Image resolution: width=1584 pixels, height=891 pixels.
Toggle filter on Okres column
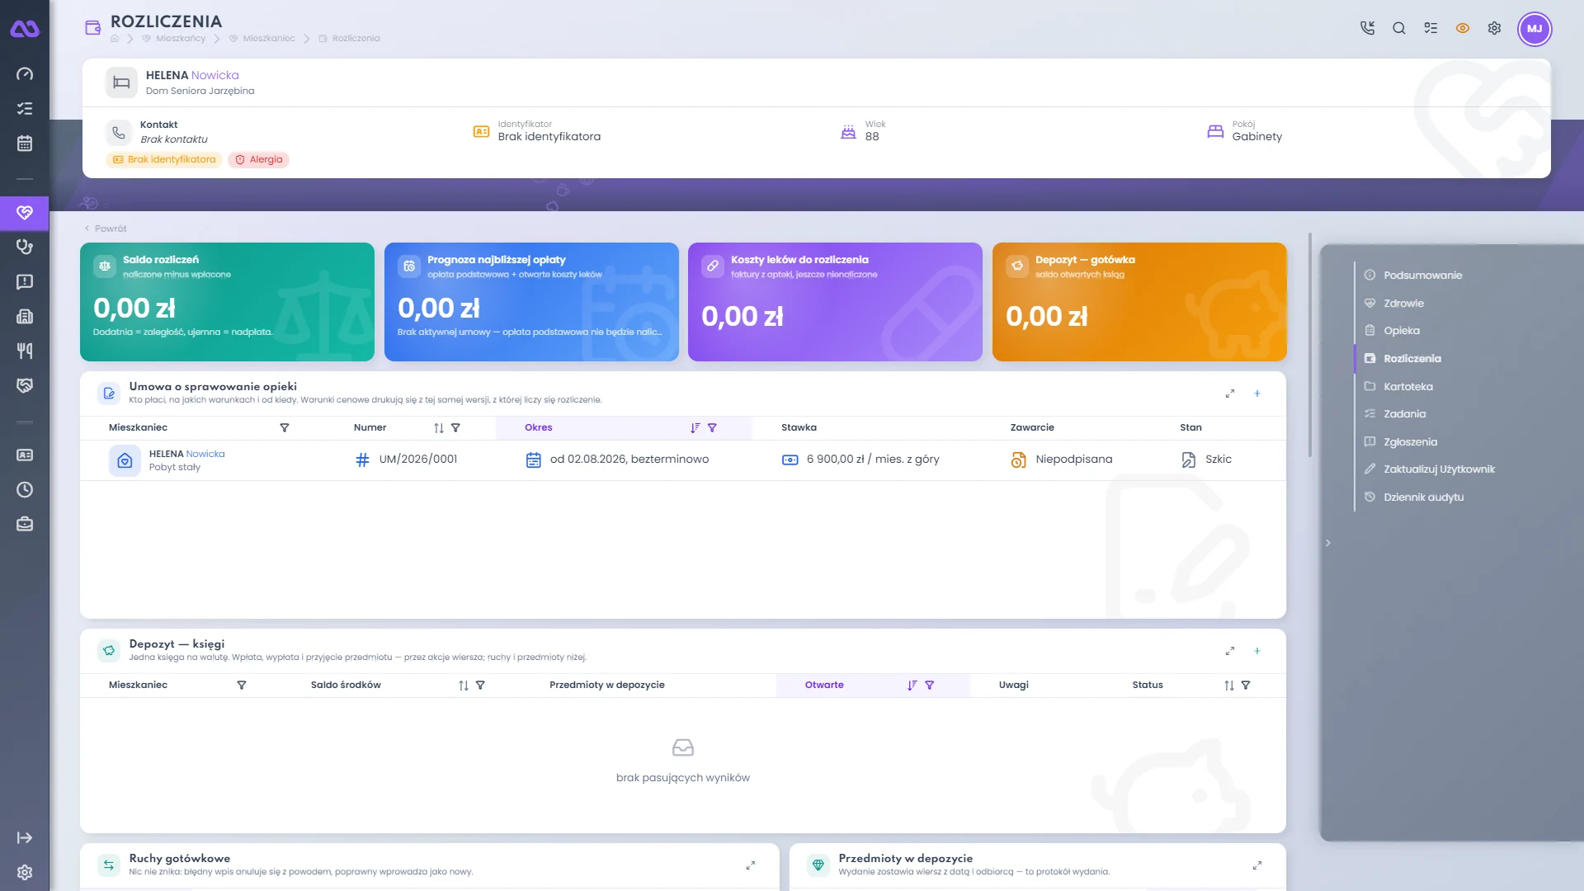(x=712, y=428)
